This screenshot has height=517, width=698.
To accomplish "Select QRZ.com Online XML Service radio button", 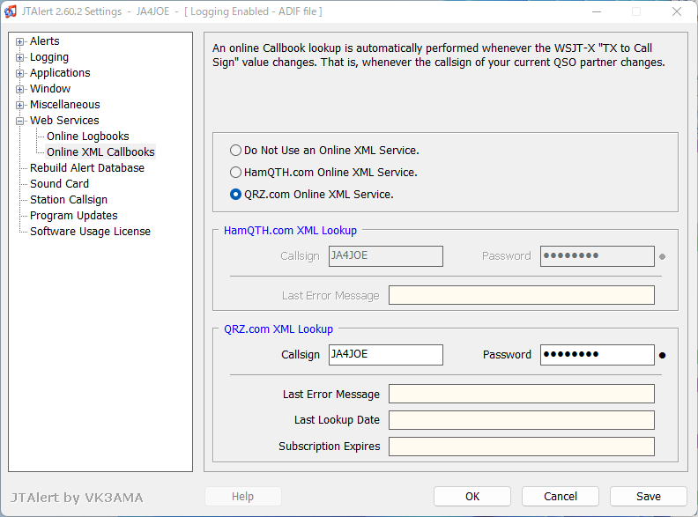I will click(x=235, y=195).
